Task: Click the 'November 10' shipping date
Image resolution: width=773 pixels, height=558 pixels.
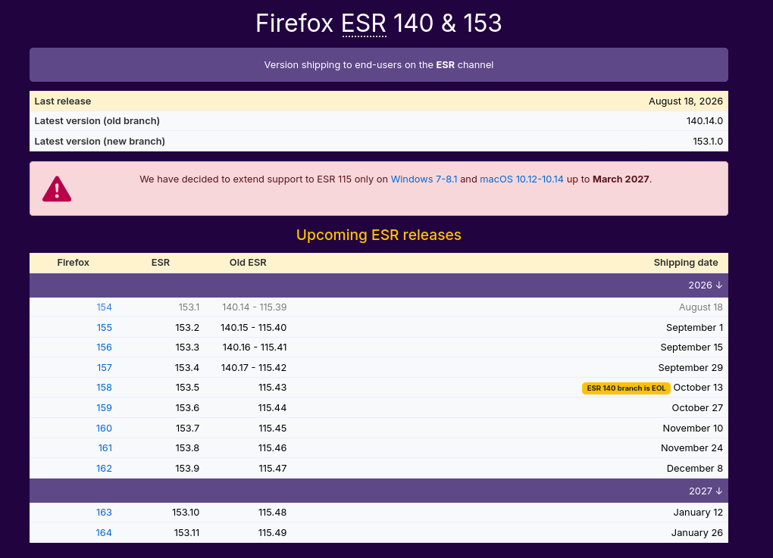Action: [693, 429]
